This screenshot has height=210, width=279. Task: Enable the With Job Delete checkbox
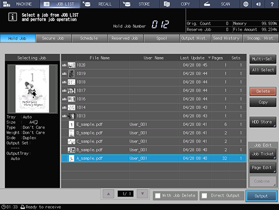click(158, 196)
